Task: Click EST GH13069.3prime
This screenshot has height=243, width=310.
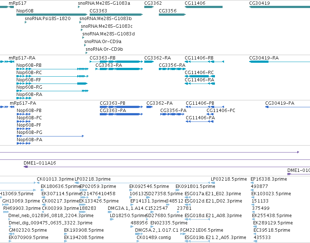Action: point(21,201)
